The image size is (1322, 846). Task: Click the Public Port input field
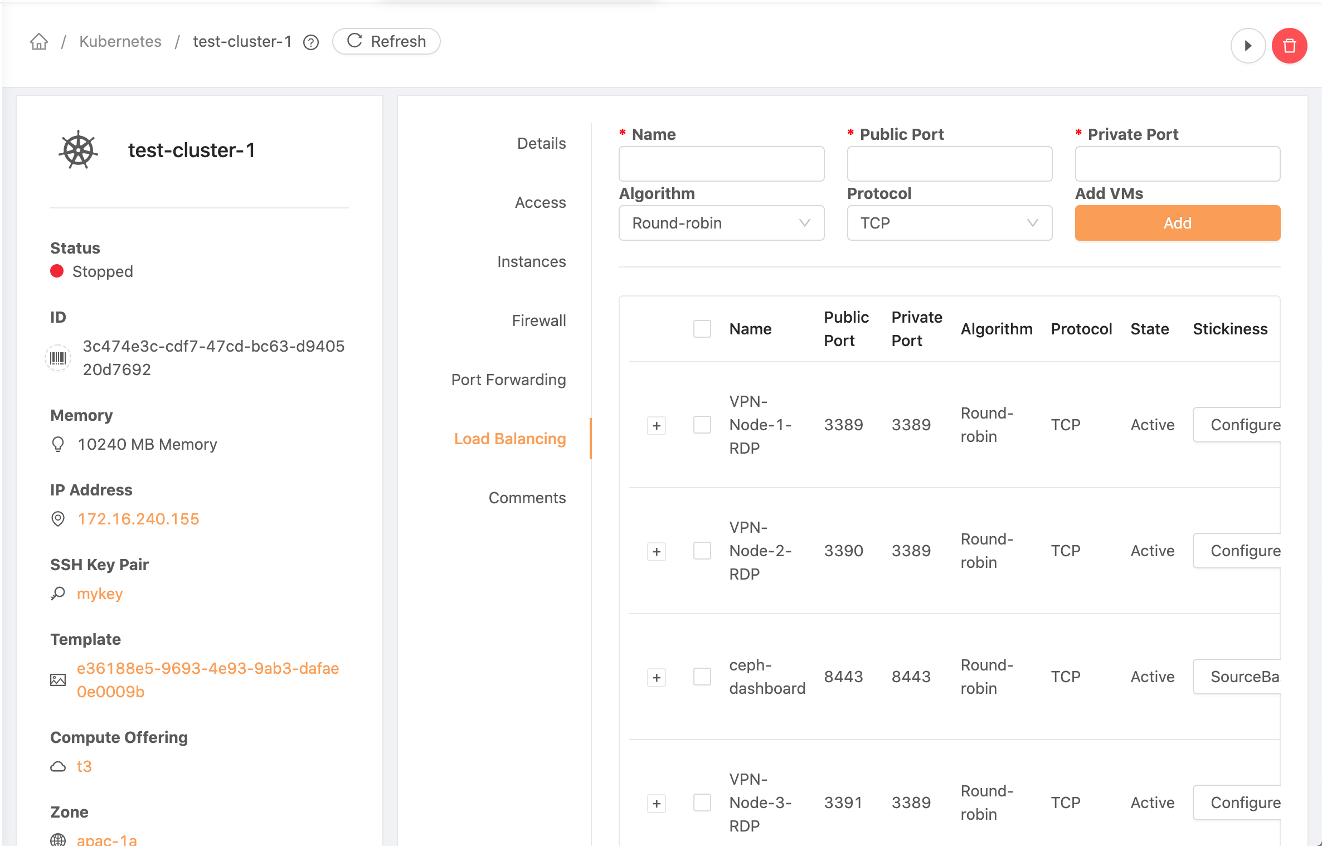949,164
